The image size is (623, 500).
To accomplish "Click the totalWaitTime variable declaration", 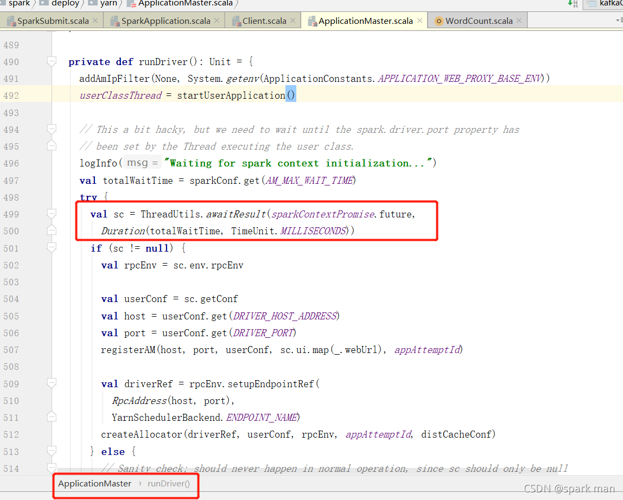I will 138,181.
